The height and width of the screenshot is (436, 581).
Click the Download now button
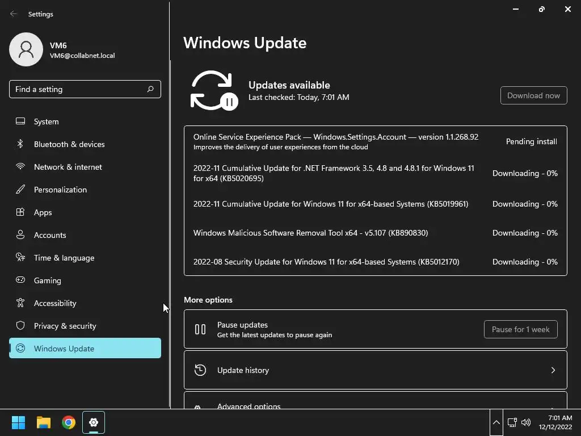point(533,95)
